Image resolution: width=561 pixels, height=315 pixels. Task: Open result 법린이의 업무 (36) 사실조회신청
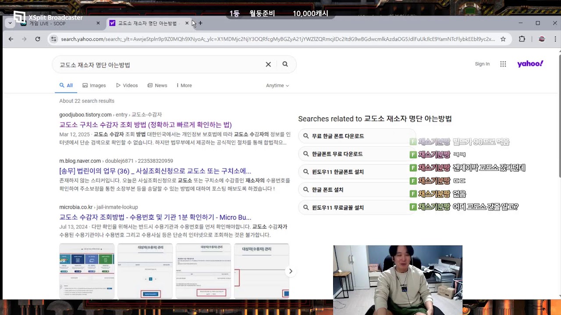tap(155, 171)
